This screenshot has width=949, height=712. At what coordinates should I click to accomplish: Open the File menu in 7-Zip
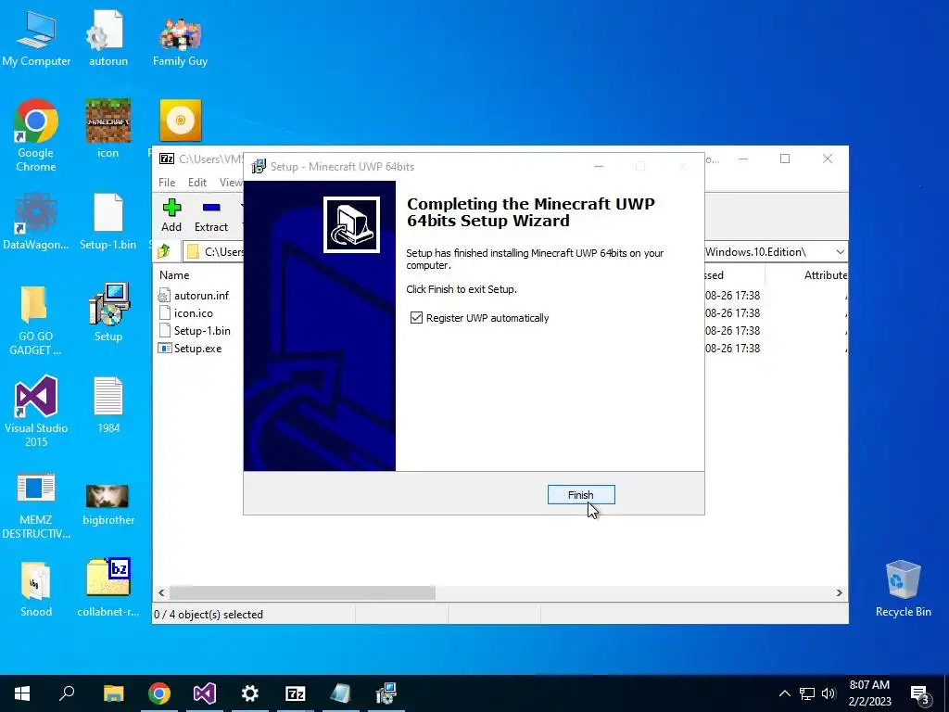[x=167, y=183]
